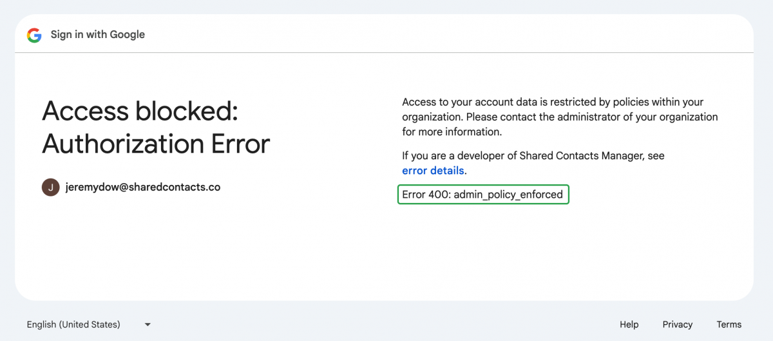Screen dimensions: 773x341
Task: Select the "admin_policy_enforced" error string
Action: coord(508,194)
